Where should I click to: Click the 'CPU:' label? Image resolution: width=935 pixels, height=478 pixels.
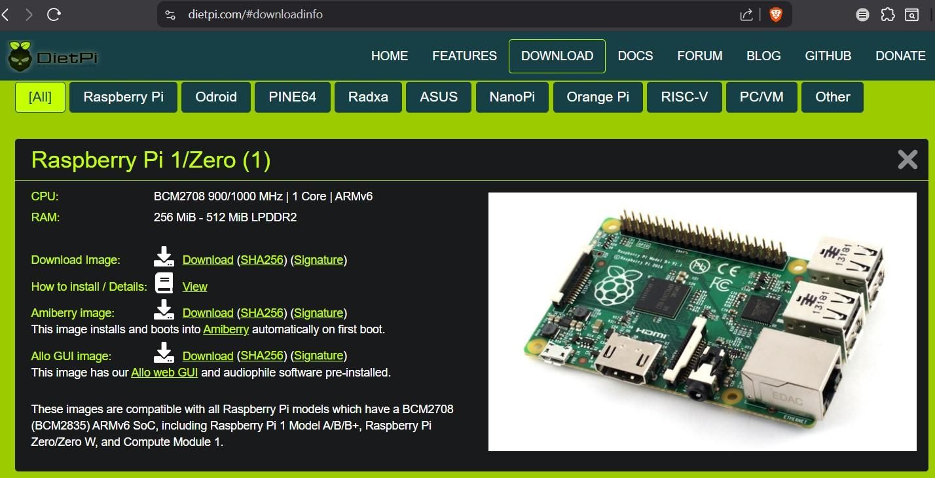[45, 196]
